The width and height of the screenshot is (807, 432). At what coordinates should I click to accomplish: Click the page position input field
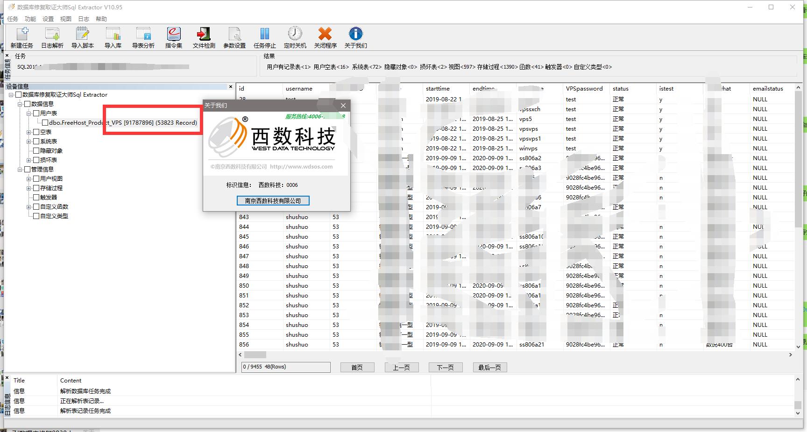286,367
